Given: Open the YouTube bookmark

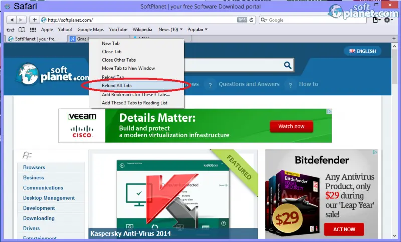Looking at the screenshot, I should coord(118,30).
